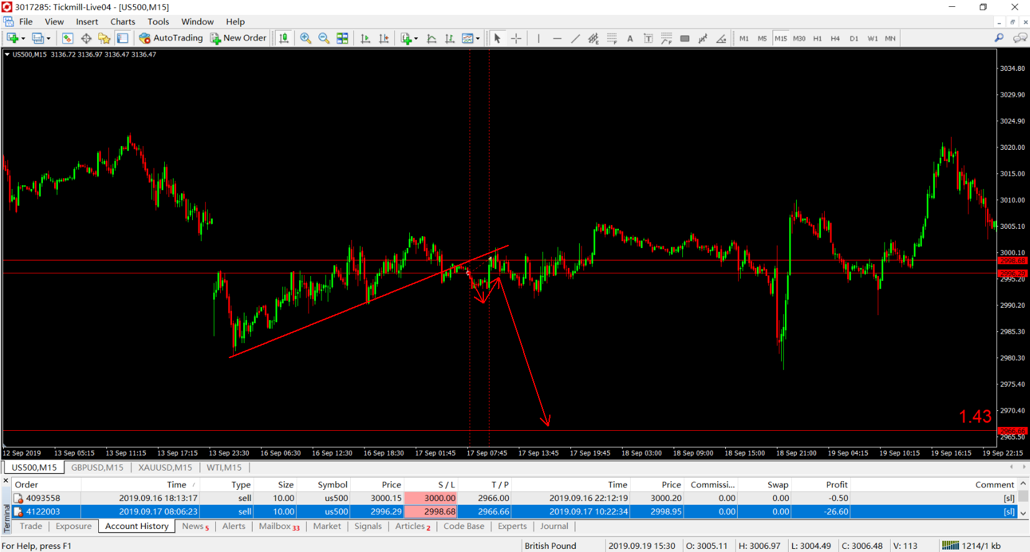Open the Charts menu
The height and width of the screenshot is (552, 1030).
pos(123,22)
